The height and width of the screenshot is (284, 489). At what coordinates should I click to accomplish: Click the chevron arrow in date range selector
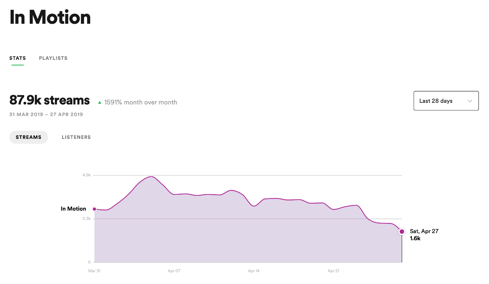(x=470, y=101)
